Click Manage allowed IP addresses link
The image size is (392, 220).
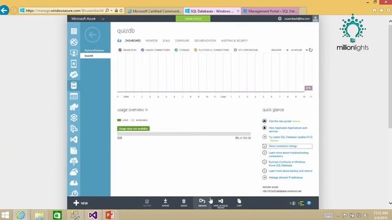(x=285, y=178)
